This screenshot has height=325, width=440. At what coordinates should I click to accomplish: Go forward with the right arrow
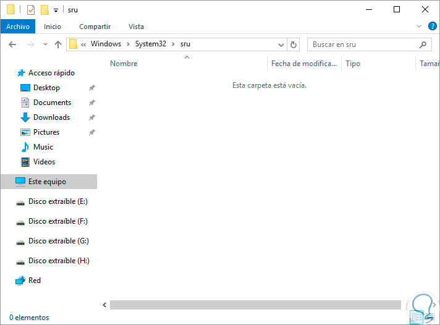tap(30, 44)
